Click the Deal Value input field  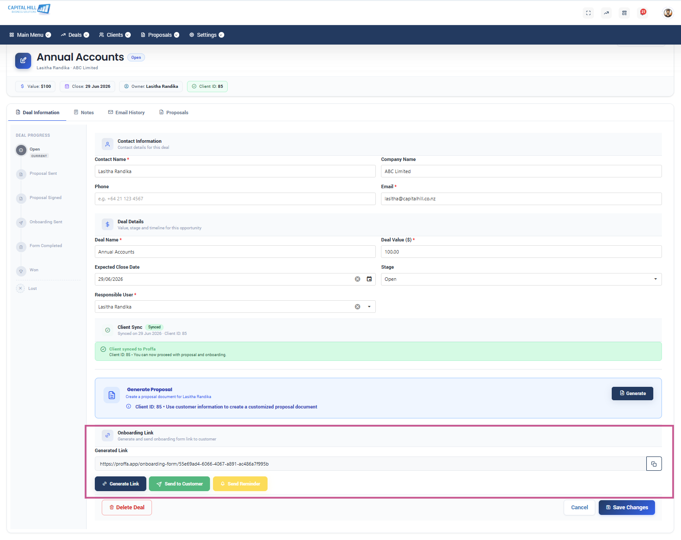(x=521, y=252)
